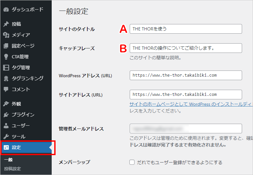253x175 pixels.
Task: Click the 管理者メールアドレス label
Action: (81, 129)
